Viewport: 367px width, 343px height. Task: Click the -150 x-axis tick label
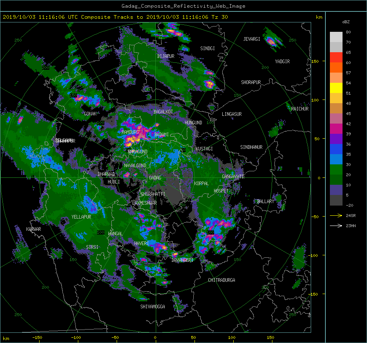37,338
